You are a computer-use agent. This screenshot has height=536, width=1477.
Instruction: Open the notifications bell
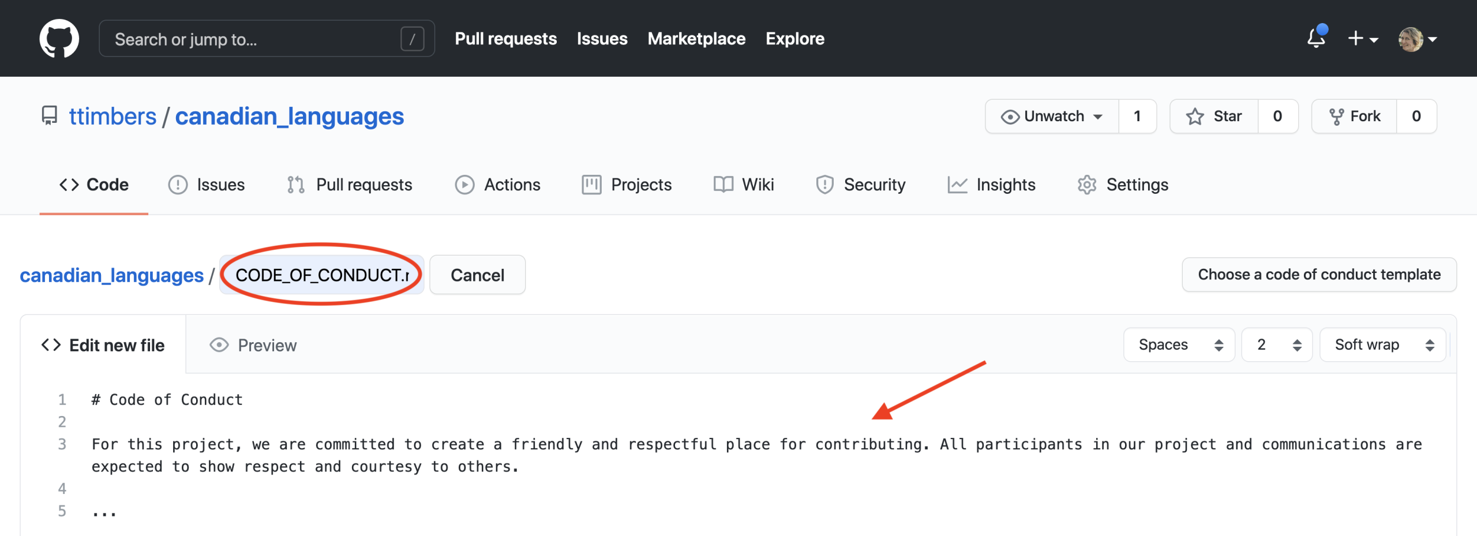pos(1316,39)
